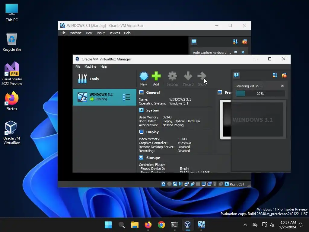Open Input menu in VM window
The width and height of the screenshot is (309, 232).
coord(100,33)
